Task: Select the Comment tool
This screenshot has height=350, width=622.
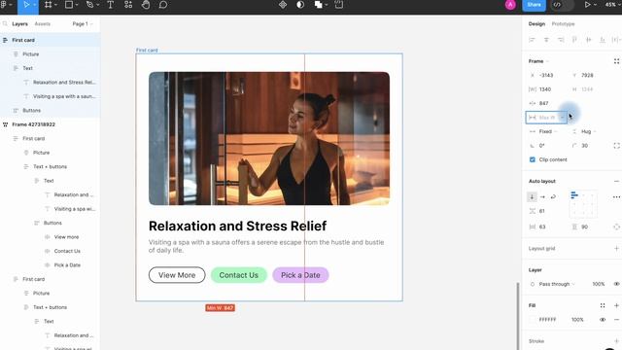Action: click(163, 5)
